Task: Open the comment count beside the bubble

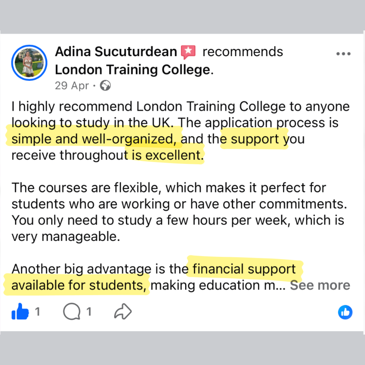Action: [89, 312]
